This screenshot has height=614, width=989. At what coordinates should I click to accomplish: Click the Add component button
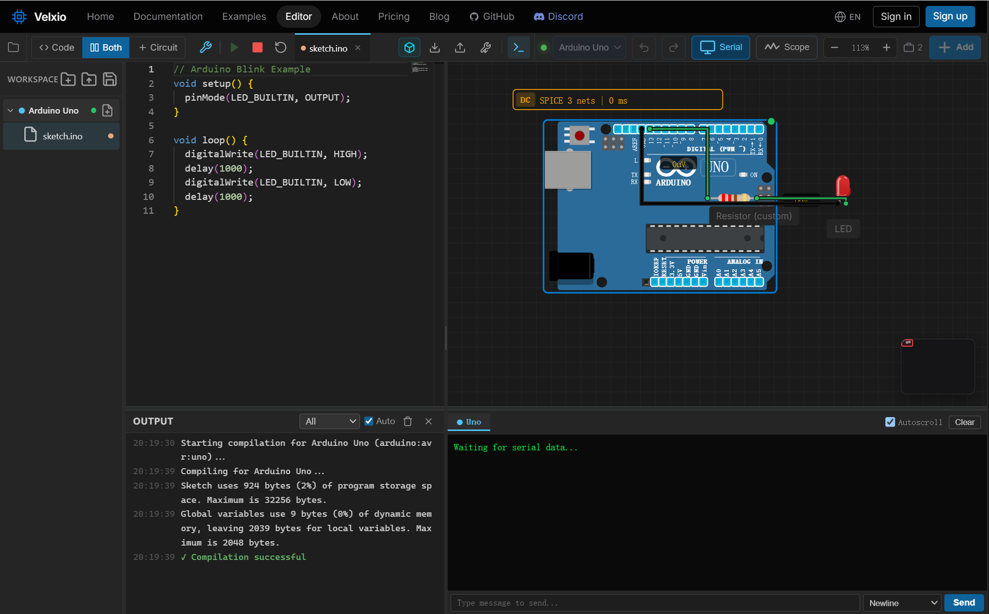coord(955,47)
